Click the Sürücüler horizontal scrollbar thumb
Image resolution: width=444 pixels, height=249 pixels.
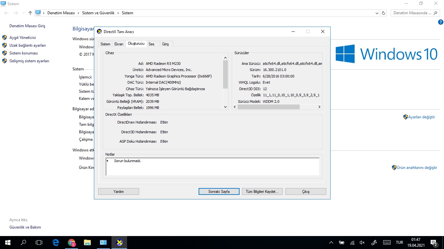click(268, 107)
